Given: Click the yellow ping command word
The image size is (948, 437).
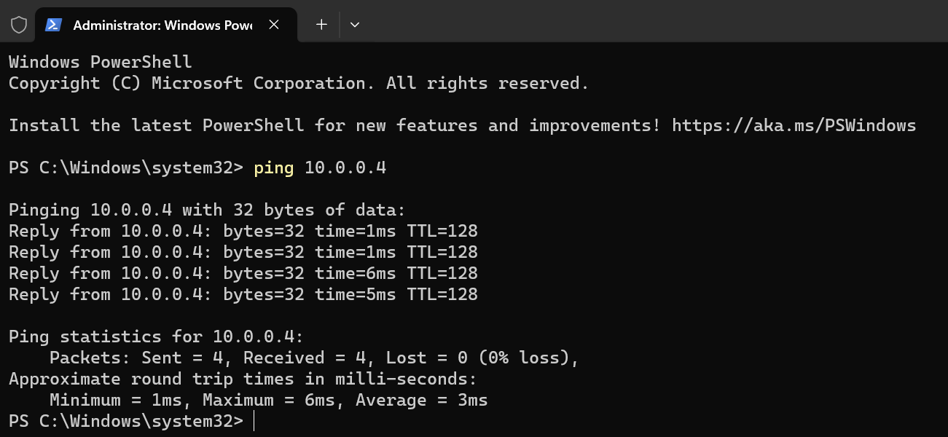Looking at the screenshot, I should pos(274,168).
